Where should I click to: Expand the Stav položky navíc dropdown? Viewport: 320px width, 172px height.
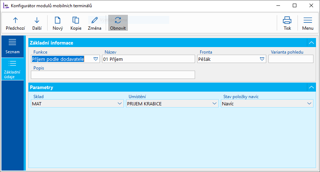click(x=309, y=104)
